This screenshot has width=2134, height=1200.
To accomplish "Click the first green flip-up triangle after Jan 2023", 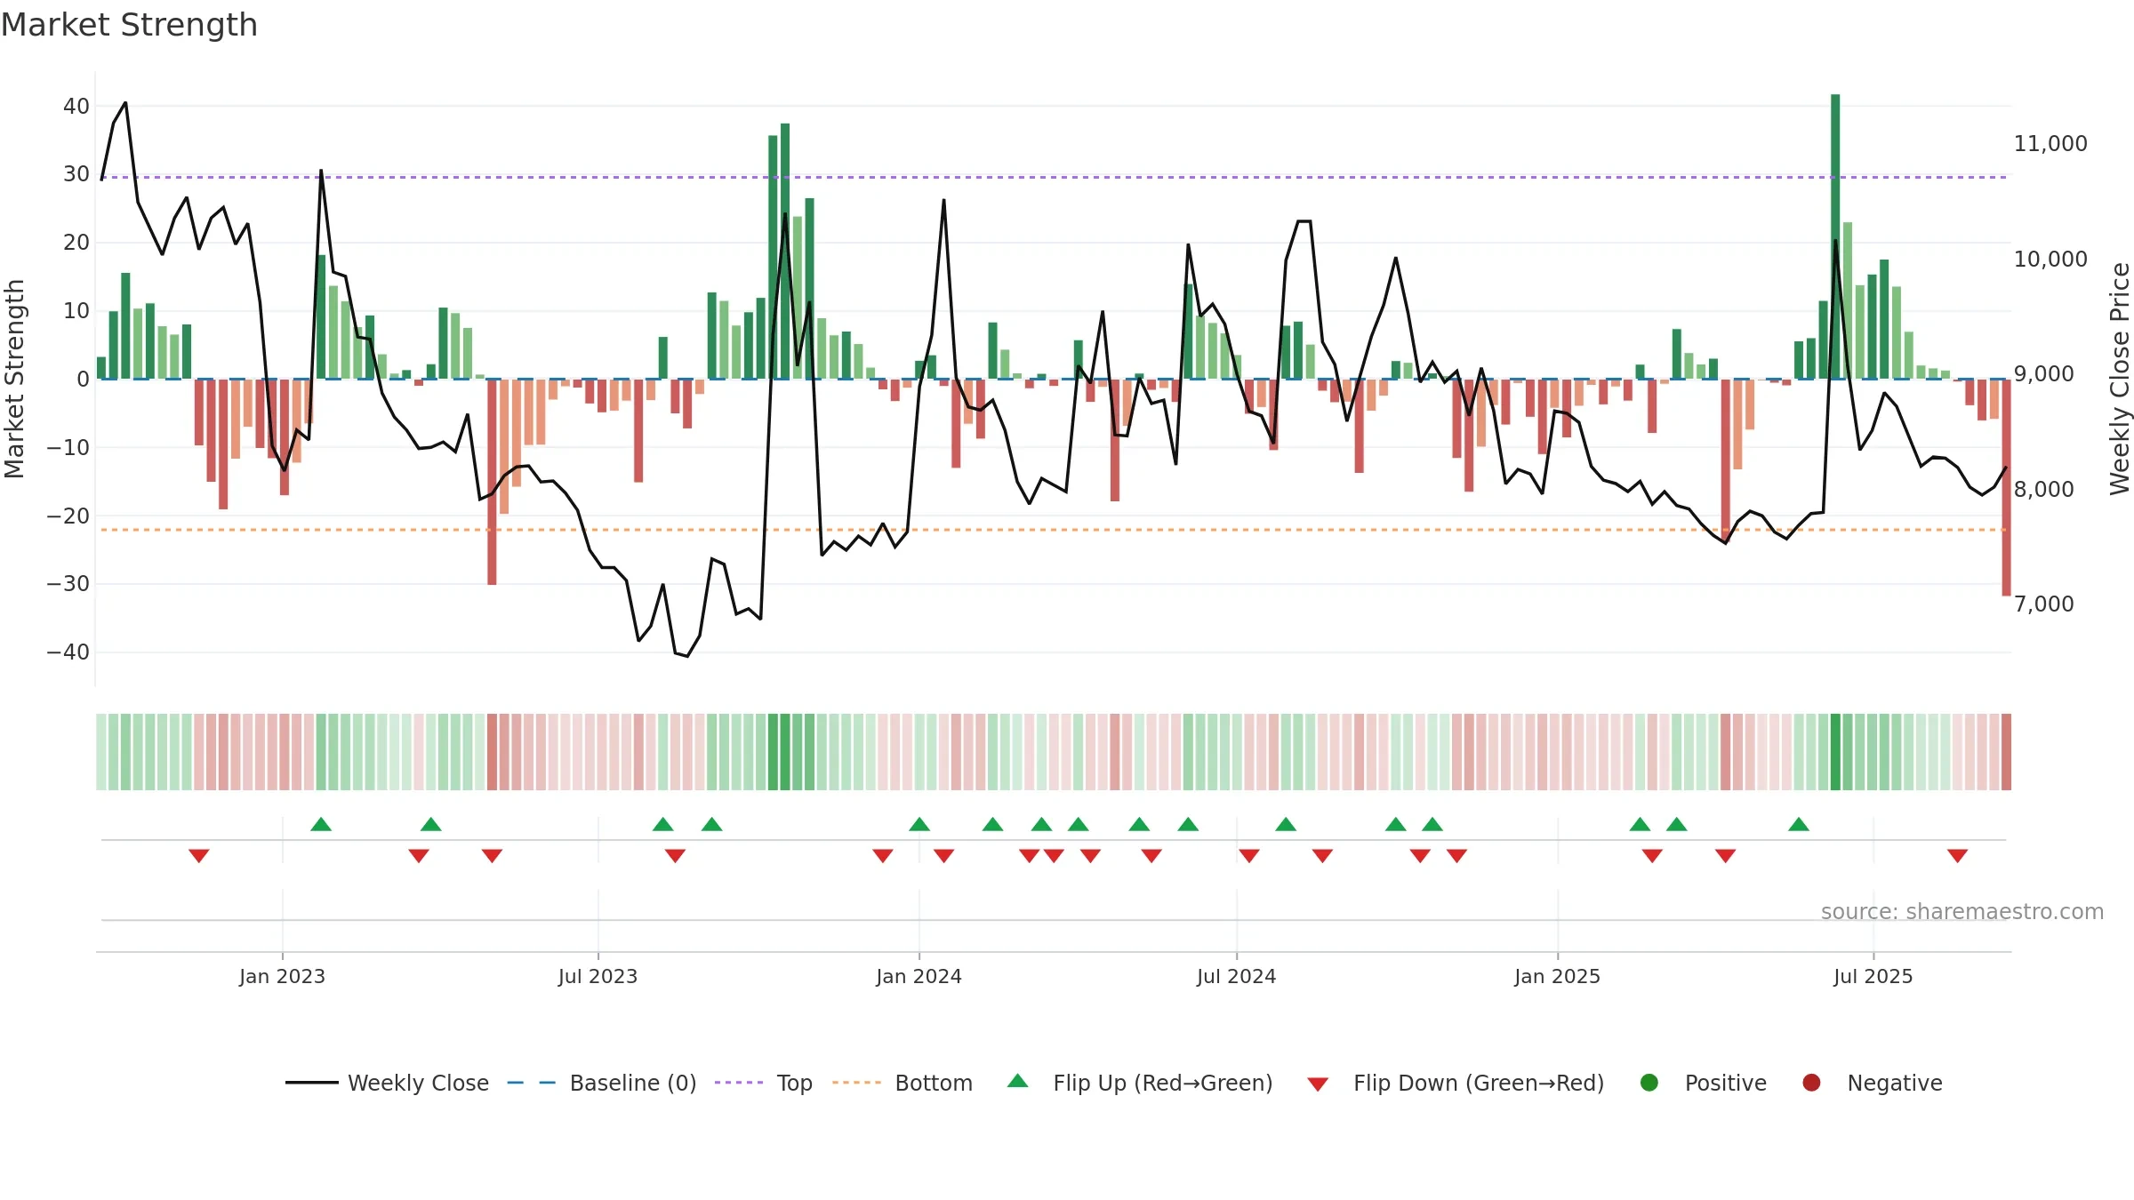I will (x=321, y=824).
